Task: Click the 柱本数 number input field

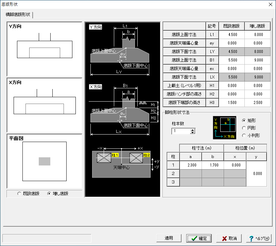Action: click(x=181, y=131)
